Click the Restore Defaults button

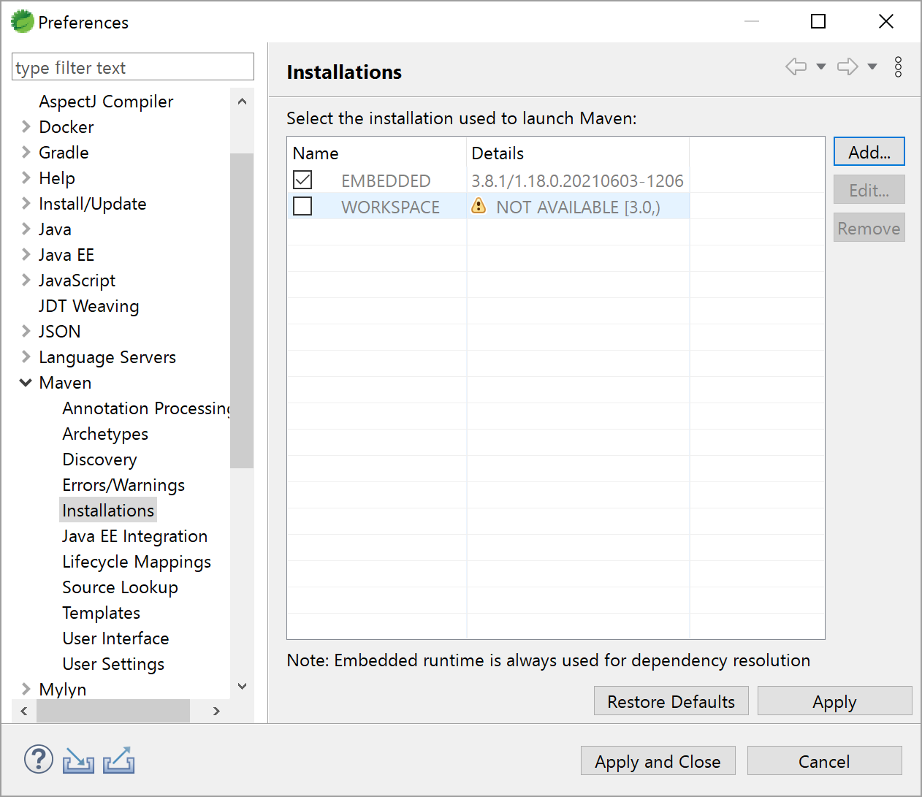tap(671, 701)
